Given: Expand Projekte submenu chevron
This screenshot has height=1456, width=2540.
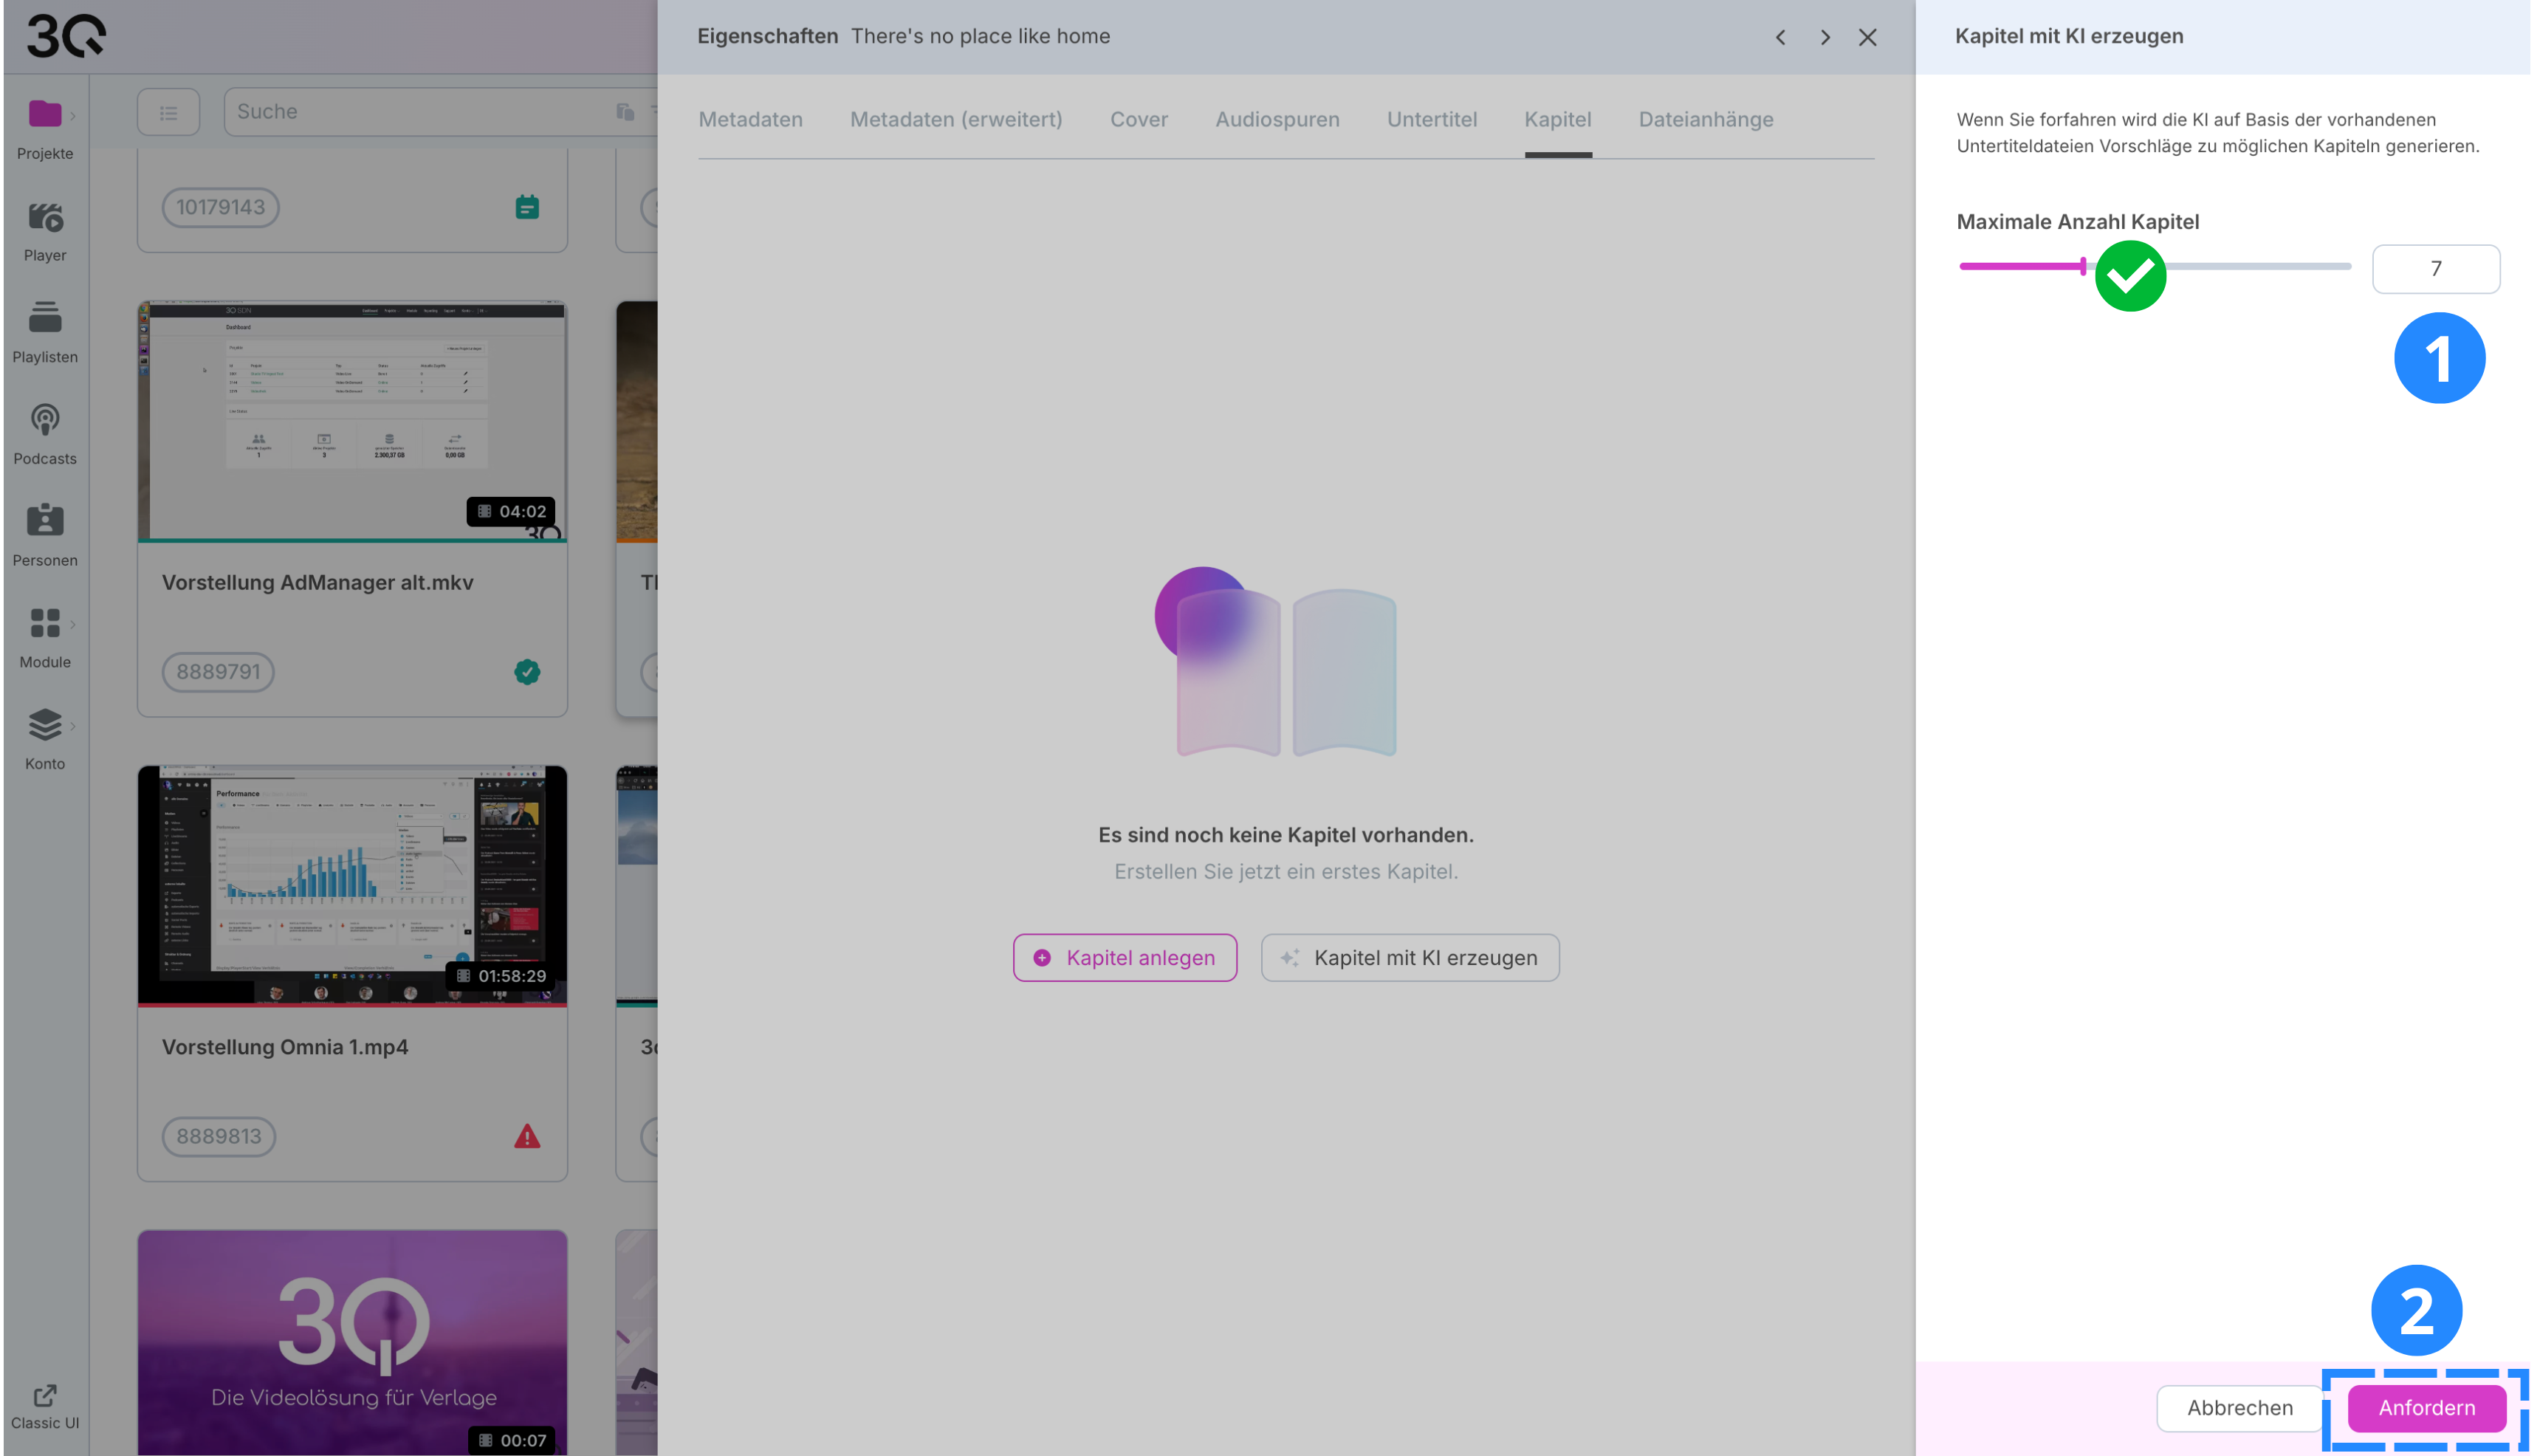Looking at the screenshot, I should (x=73, y=116).
